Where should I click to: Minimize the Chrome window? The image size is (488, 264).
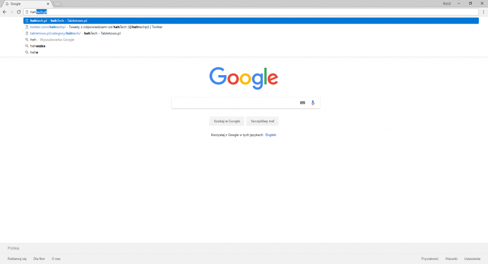(459, 3)
